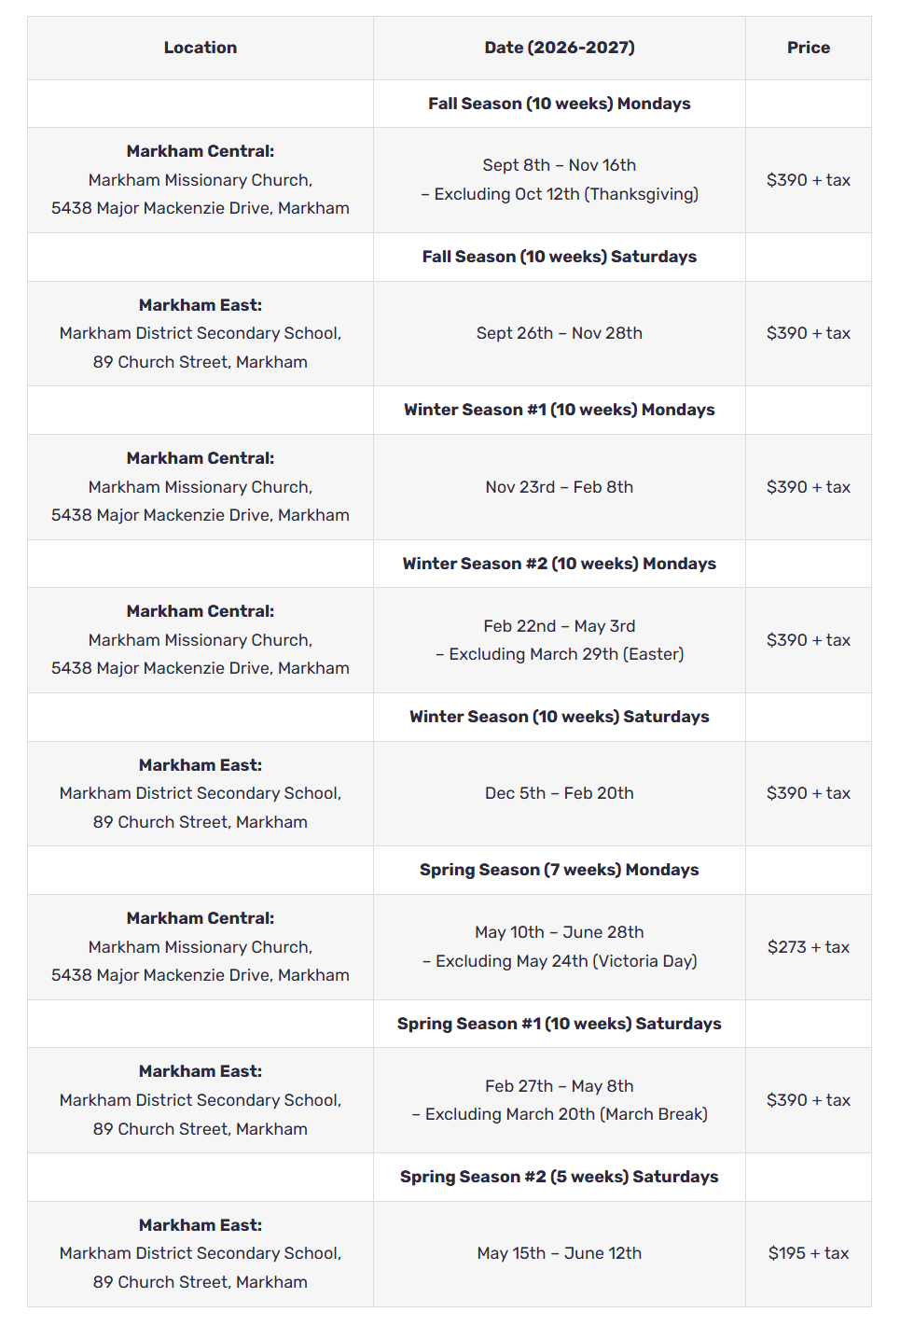
Task: Click the Sept 26th – Nov 28th date
Action: pyautogui.click(x=560, y=333)
